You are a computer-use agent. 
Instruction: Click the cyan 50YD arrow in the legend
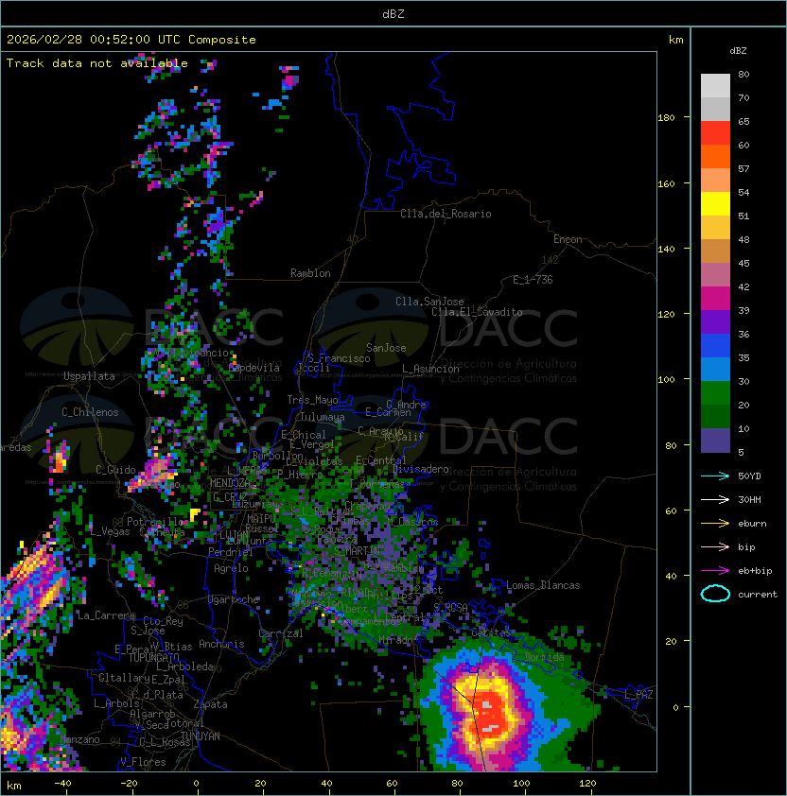click(715, 476)
